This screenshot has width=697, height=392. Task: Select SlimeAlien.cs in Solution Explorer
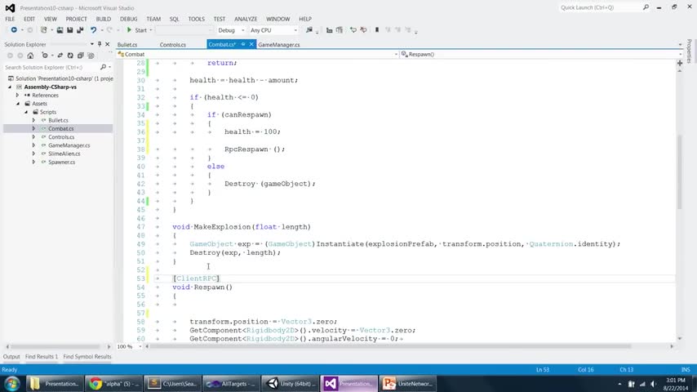click(64, 154)
